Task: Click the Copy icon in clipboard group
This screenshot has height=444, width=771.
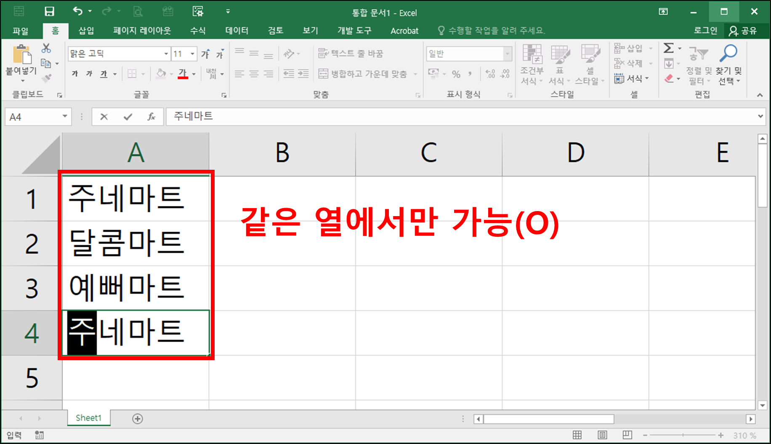Action: click(46, 63)
